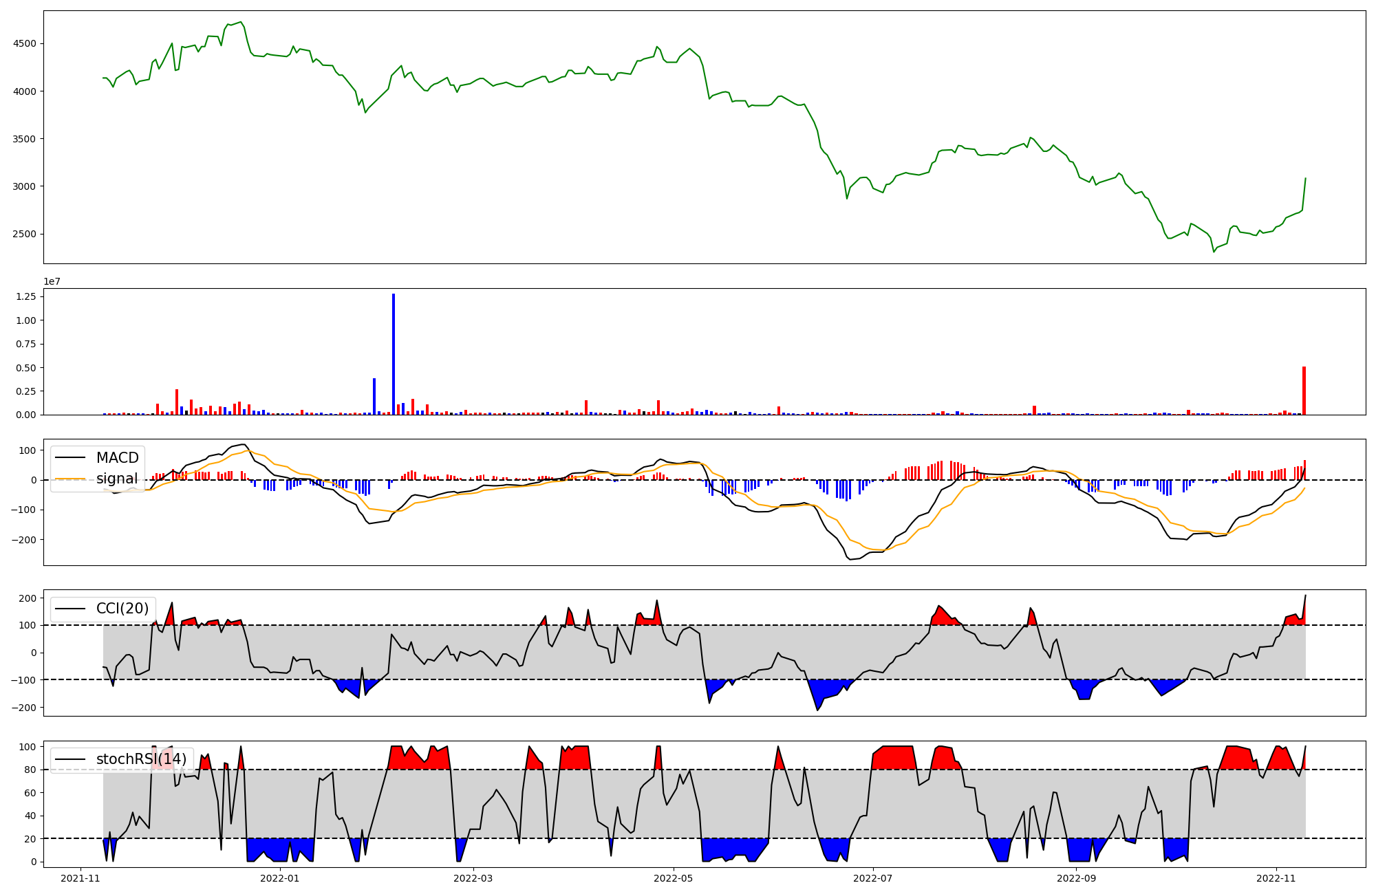Click the 1.25 volume axis tick label
This screenshot has width=1376, height=894.
click(26, 296)
